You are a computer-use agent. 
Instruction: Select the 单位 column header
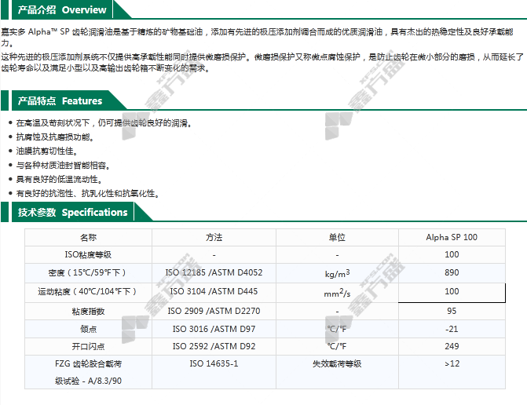337,237
